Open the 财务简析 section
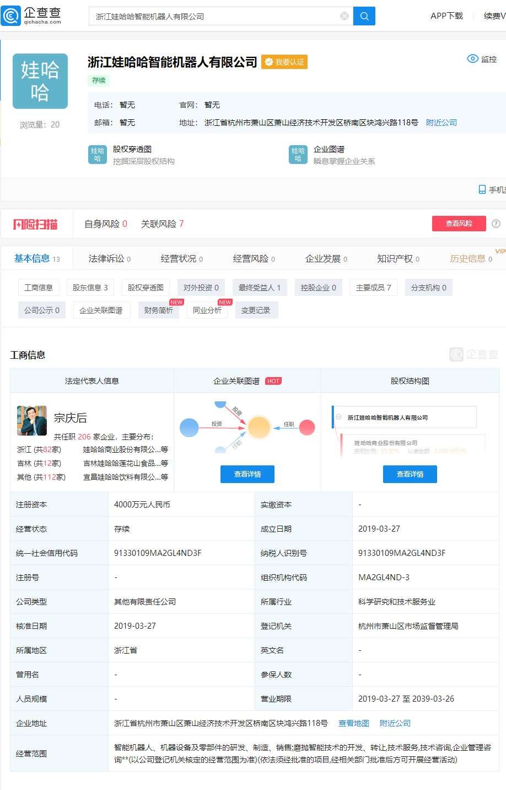 [158, 310]
